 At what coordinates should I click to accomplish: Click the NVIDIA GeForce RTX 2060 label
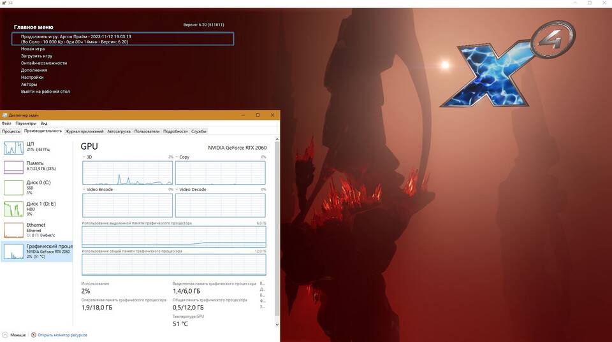(x=237, y=148)
